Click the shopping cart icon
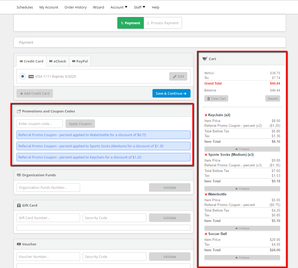298x268 pixels. pos(205,59)
